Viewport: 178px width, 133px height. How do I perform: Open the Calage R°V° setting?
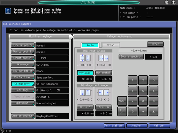coord(23,84)
